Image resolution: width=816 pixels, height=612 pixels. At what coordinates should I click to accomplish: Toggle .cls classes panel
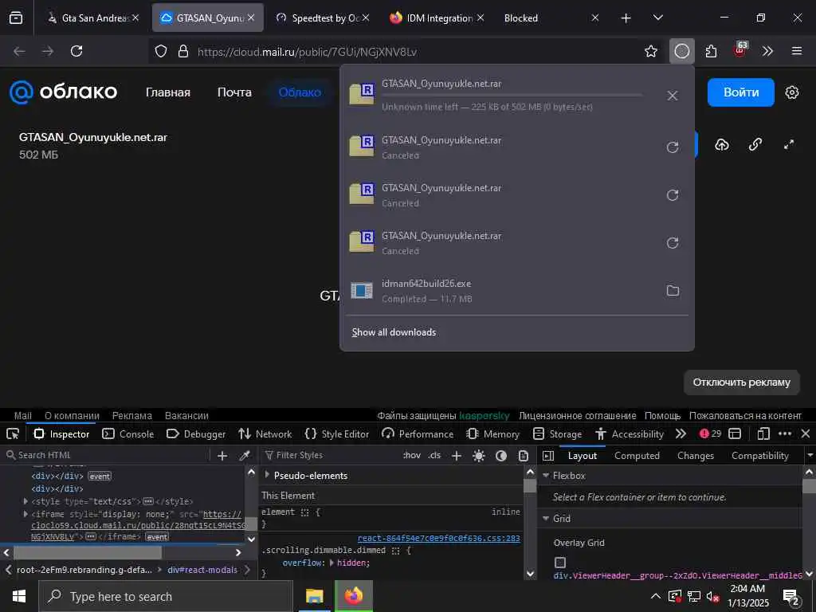(x=434, y=455)
